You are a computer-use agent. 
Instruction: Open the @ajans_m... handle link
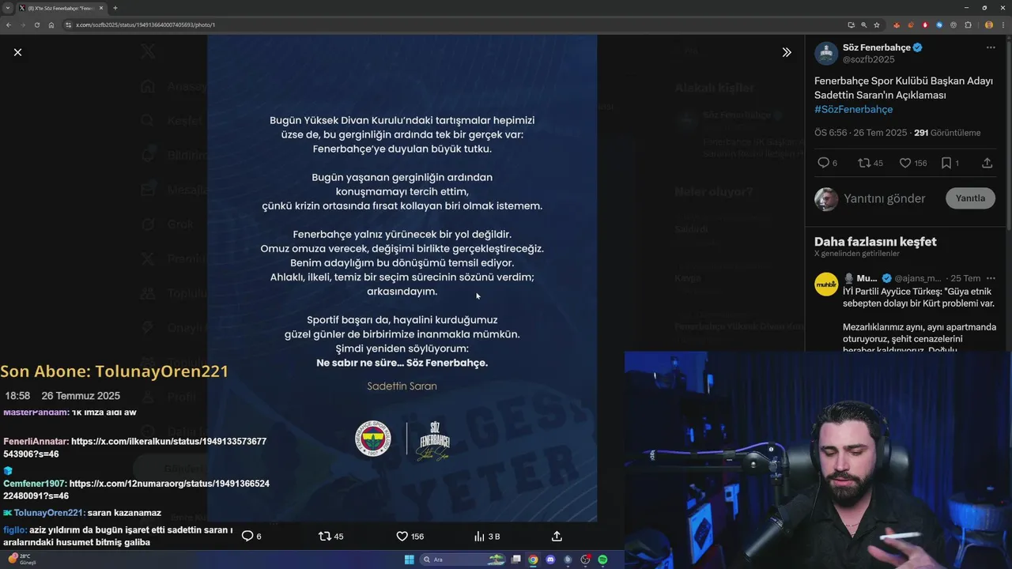(x=918, y=278)
